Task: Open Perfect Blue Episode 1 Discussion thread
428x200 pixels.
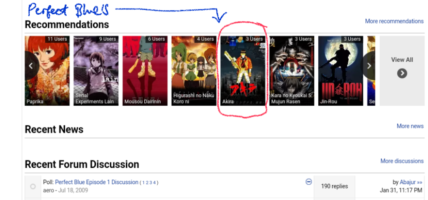Action: tap(97, 182)
